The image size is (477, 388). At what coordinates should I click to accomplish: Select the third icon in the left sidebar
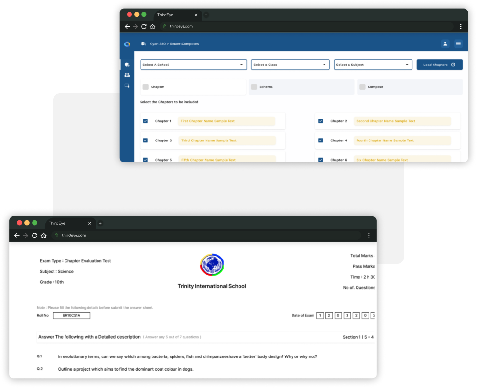(x=127, y=86)
